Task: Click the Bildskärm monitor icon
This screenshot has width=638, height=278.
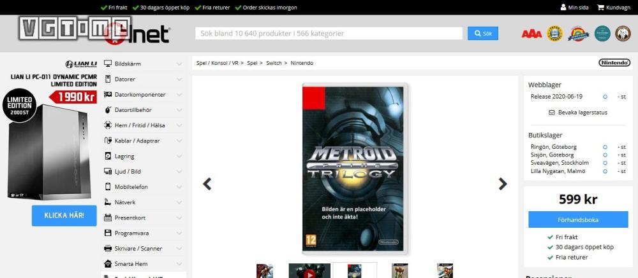Action: (x=108, y=64)
